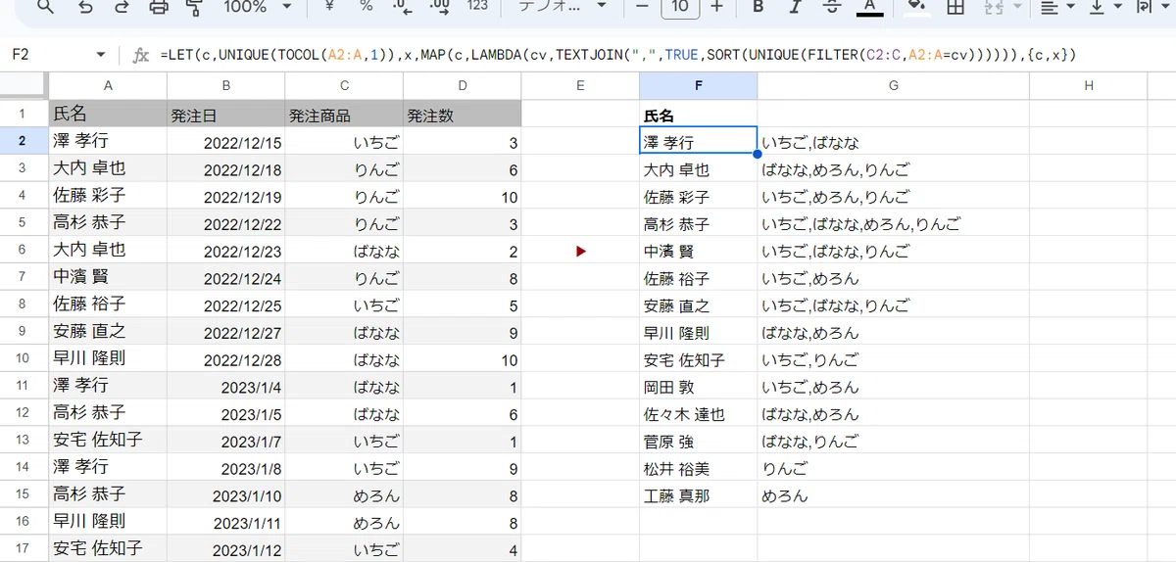Image resolution: width=1176 pixels, height=562 pixels.
Task: Select column E header
Action: (580, 85)
